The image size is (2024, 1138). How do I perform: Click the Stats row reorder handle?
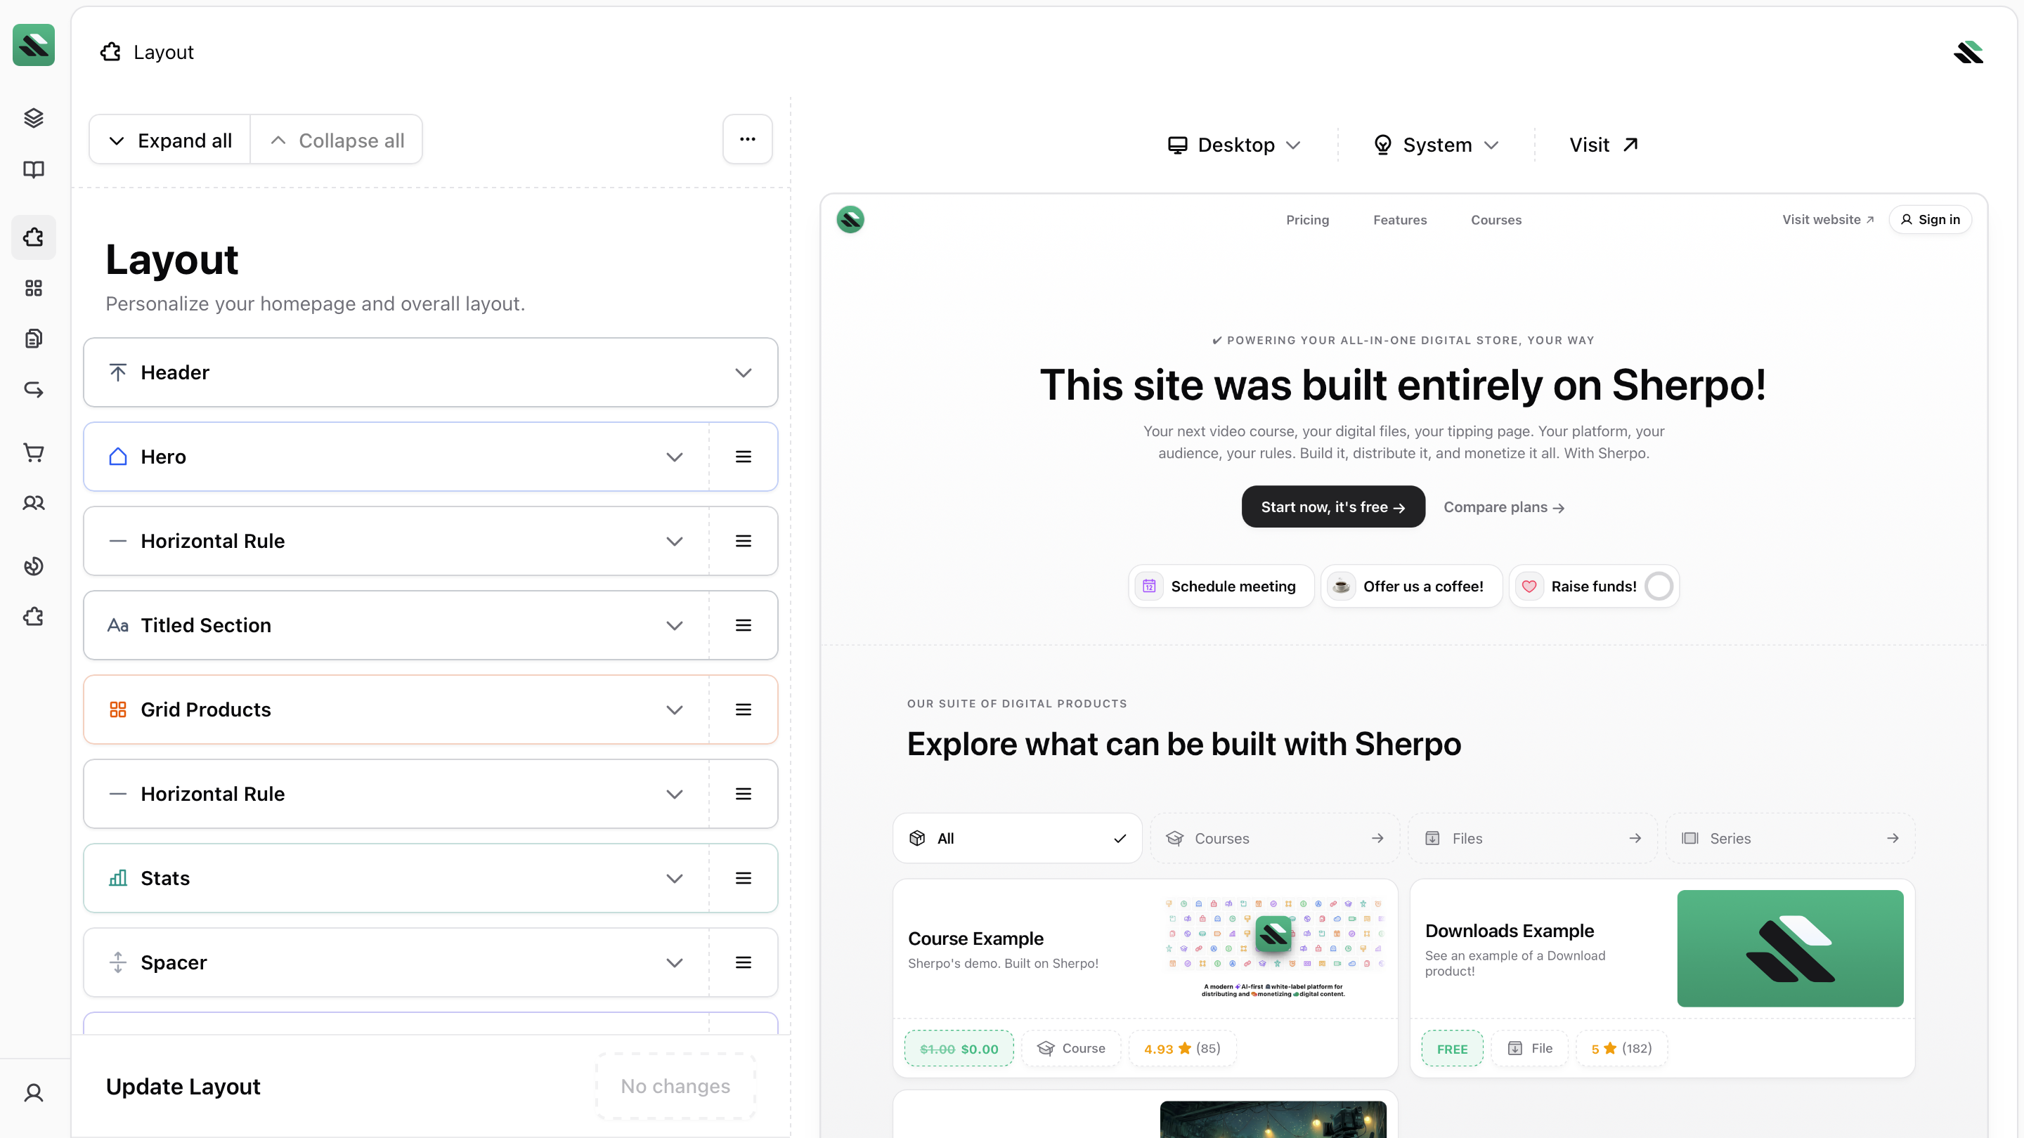click(x=743, y=878)
